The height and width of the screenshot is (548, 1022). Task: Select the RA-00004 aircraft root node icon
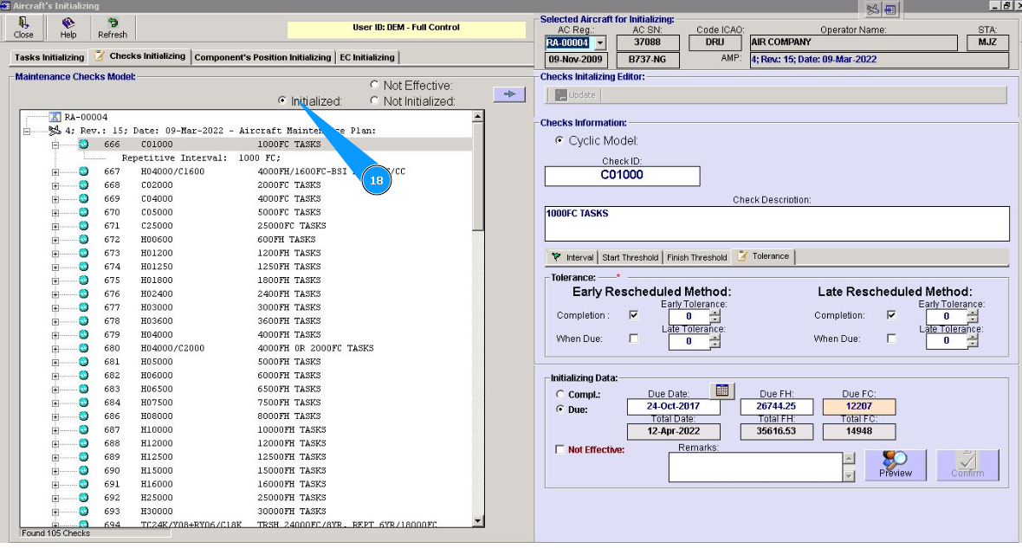pyautogui.click(x=55, y=117)
